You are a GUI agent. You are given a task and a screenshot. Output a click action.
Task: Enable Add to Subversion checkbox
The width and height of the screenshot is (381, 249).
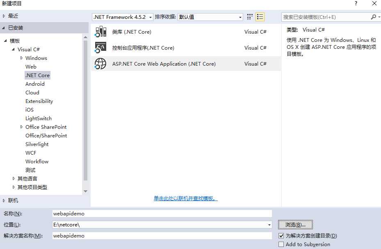coord(281,244)
